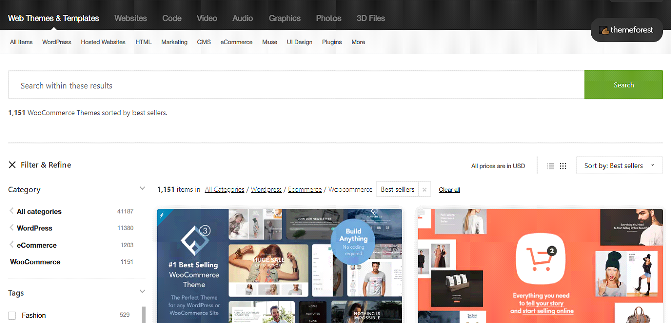Focus the Search within these results field
The height and width of the screenshot is (323, 671).
click(296, 85)
